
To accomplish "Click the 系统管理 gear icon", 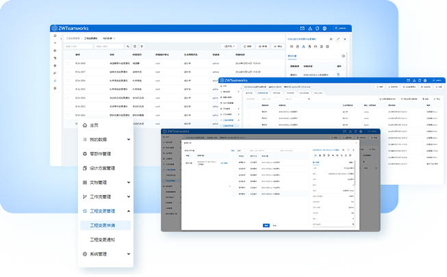I will click(84, 254).
